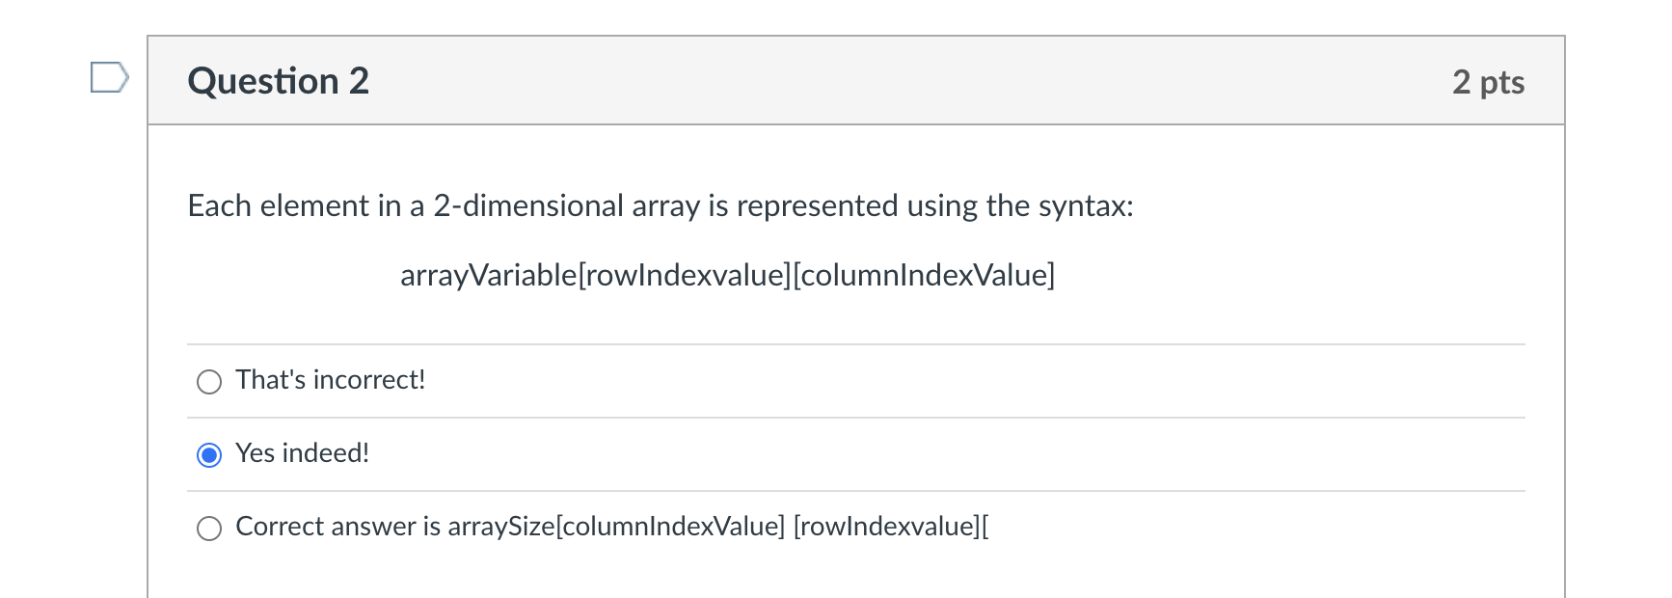Click the "That's incorrect!" answer label
Screen dimensions: 1672x598
pyautogui.click(x=330, y=380)
